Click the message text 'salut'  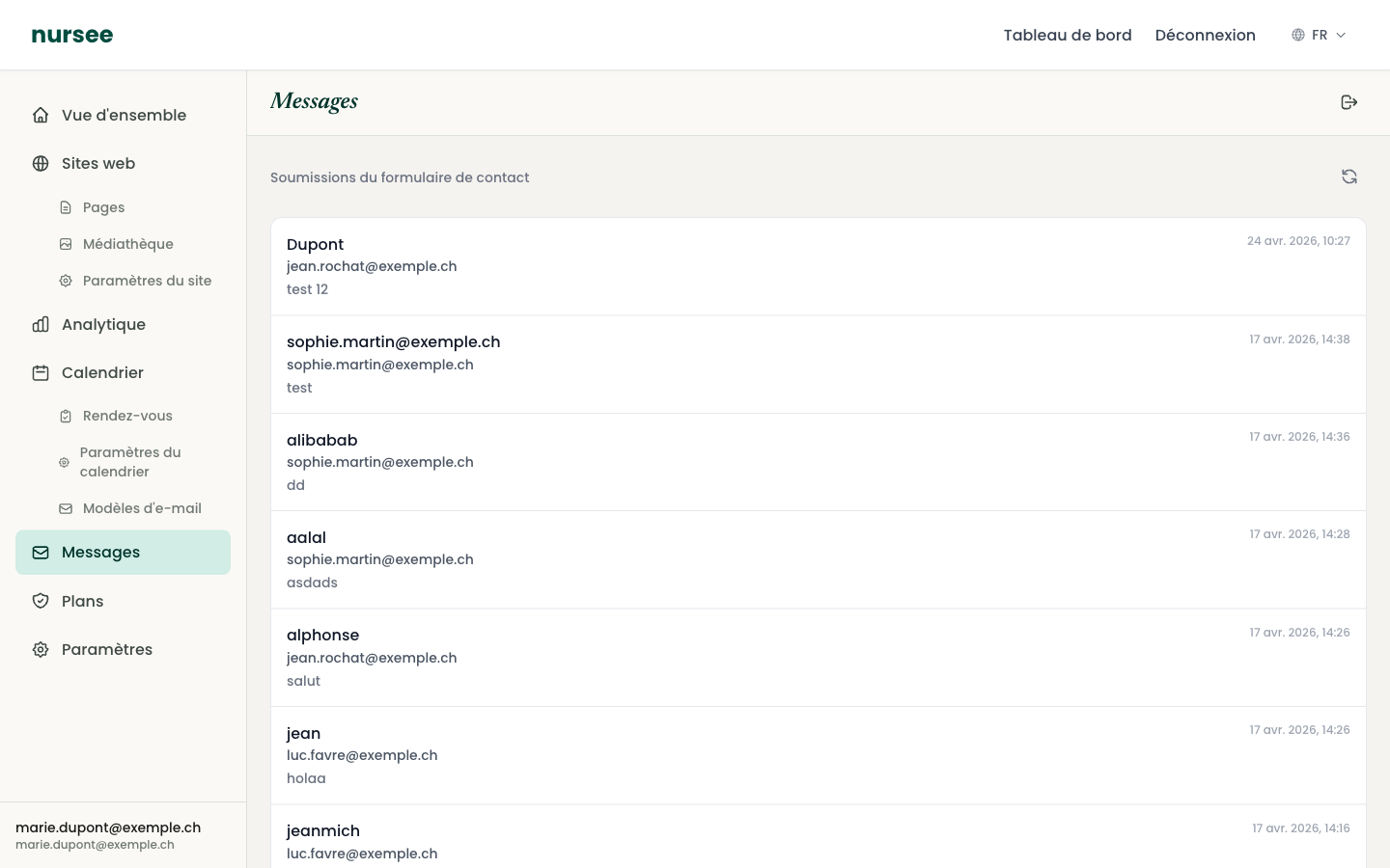[303, 681]
